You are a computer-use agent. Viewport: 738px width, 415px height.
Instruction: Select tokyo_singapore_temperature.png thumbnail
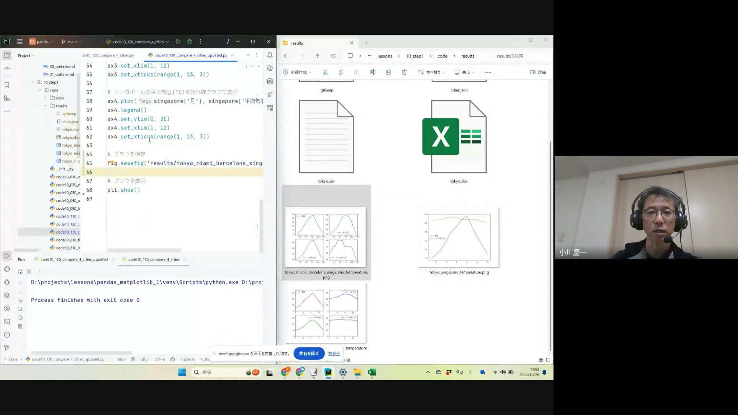(459, 237)
